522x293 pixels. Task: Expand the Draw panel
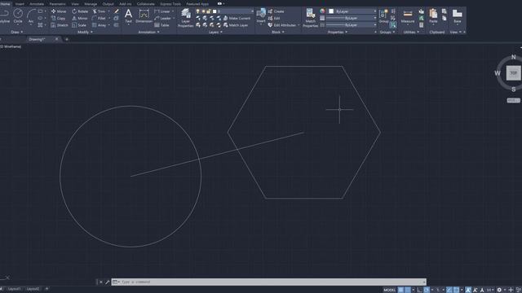[17, 33]
